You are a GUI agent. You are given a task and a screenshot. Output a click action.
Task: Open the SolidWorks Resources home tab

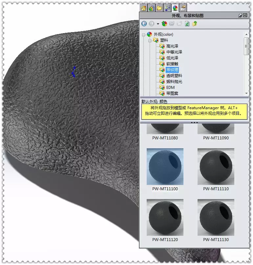click(x=144, y=8)
